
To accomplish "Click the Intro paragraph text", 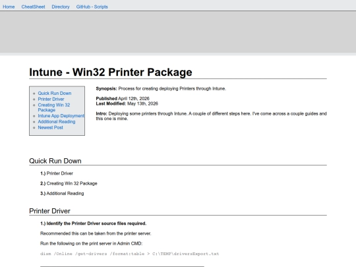I will 211,116.
